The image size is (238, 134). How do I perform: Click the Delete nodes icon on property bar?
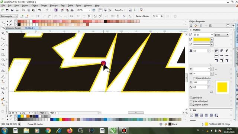[27, 16]
